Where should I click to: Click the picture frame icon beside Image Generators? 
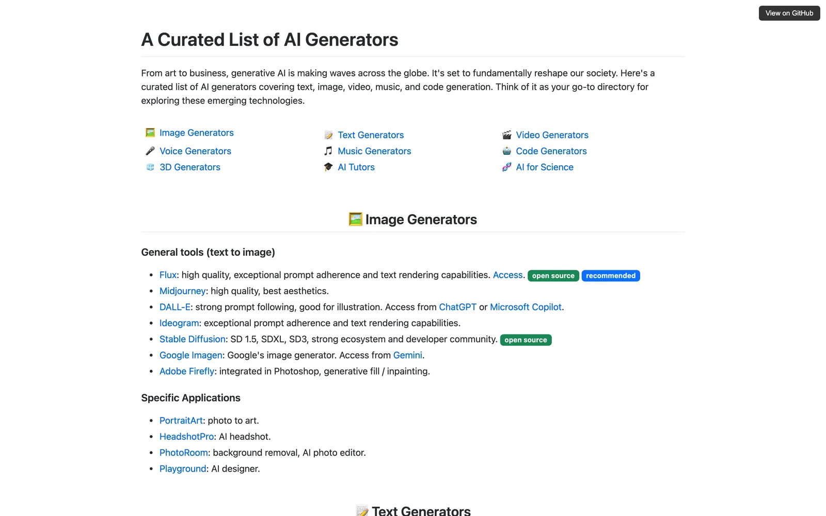point(150,133)
